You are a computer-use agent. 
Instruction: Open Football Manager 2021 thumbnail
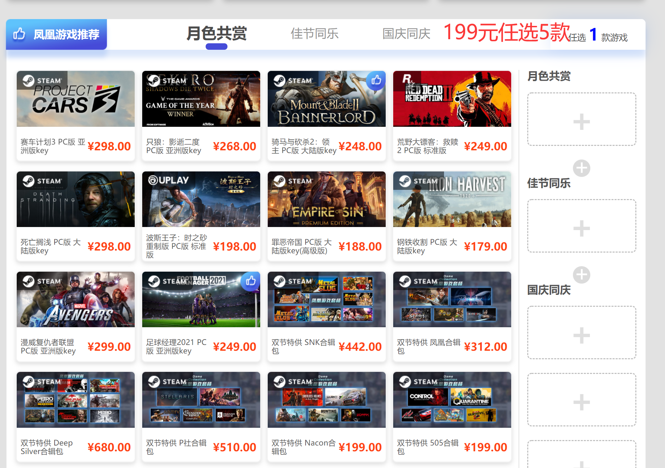click(201, 299)
